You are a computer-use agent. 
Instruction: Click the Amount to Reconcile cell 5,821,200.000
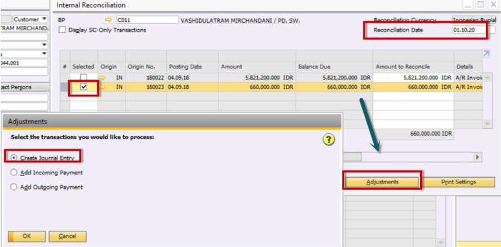[x=414, y=78]
